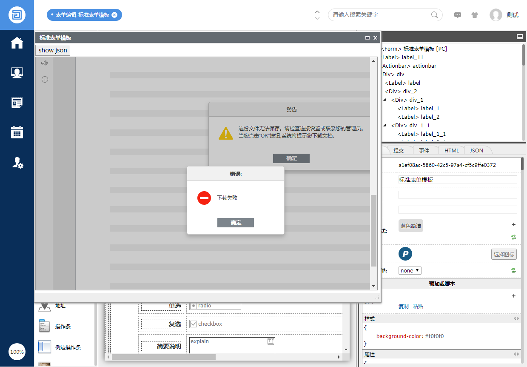
Task: Select the 操作条 component in toolbox
Action: point(54,326)
